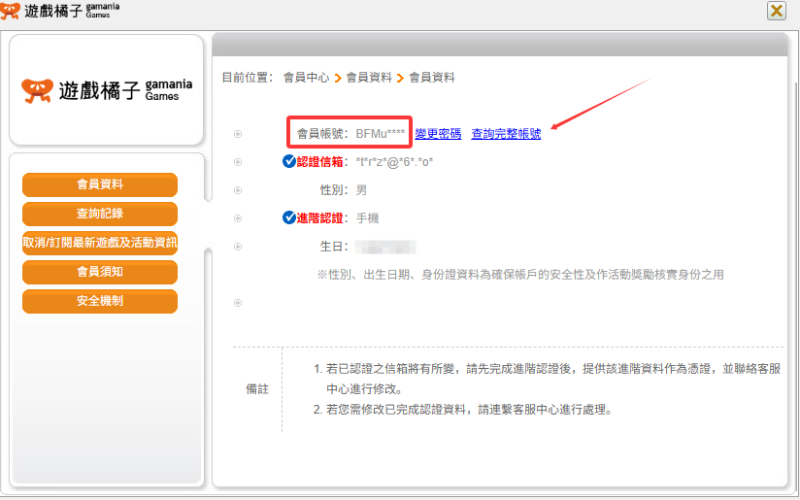Click blue verified checkmark beside 認證信箱
Viewport: 800px width, 500px height.
coord(288,161)
